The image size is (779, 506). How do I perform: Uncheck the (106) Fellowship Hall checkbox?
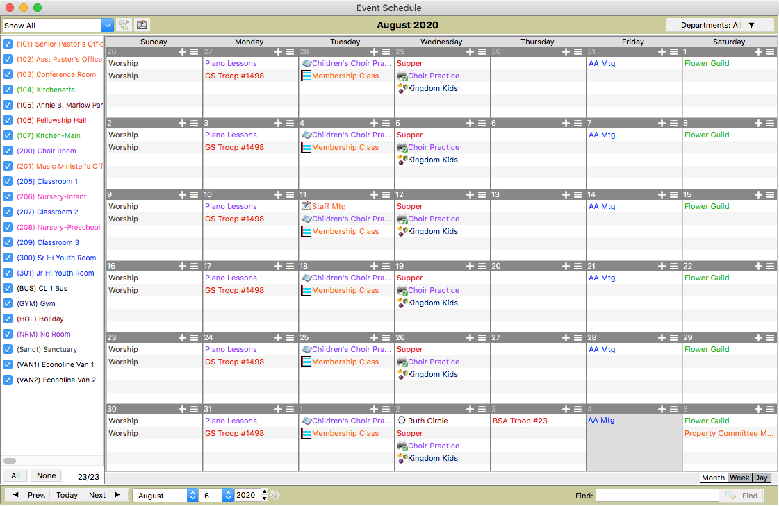(8, 121)
